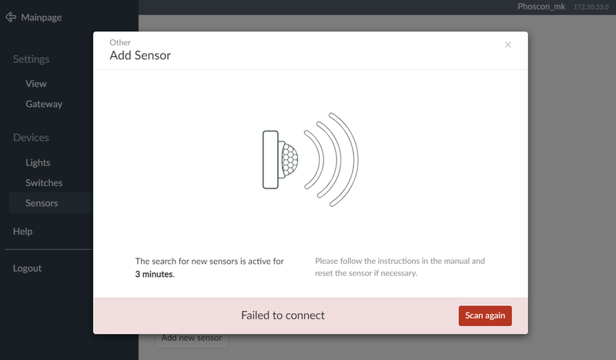Viewport: 616px width, 360px height.
Task: Click the Add new sensor button
Action: point(192,339)
